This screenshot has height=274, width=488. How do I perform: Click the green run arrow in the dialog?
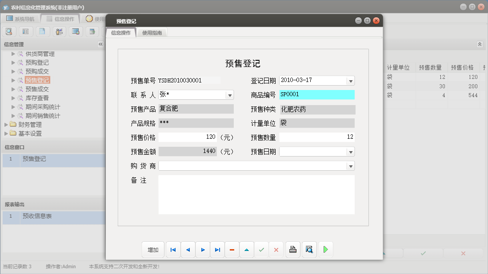(x=325, y=249)
